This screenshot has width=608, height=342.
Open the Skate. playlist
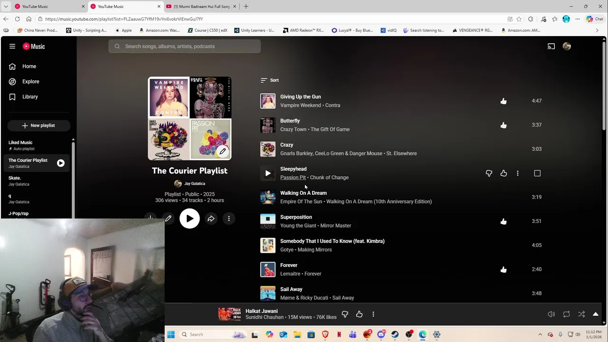point(36,181)
